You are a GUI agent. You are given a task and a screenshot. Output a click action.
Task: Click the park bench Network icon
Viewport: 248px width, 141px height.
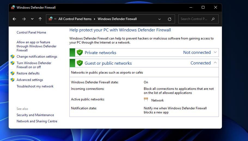pos(146,100)
